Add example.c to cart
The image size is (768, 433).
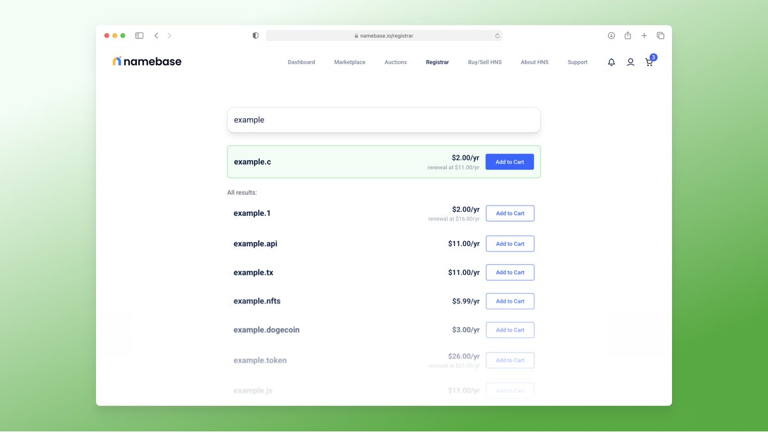point(509,162)
